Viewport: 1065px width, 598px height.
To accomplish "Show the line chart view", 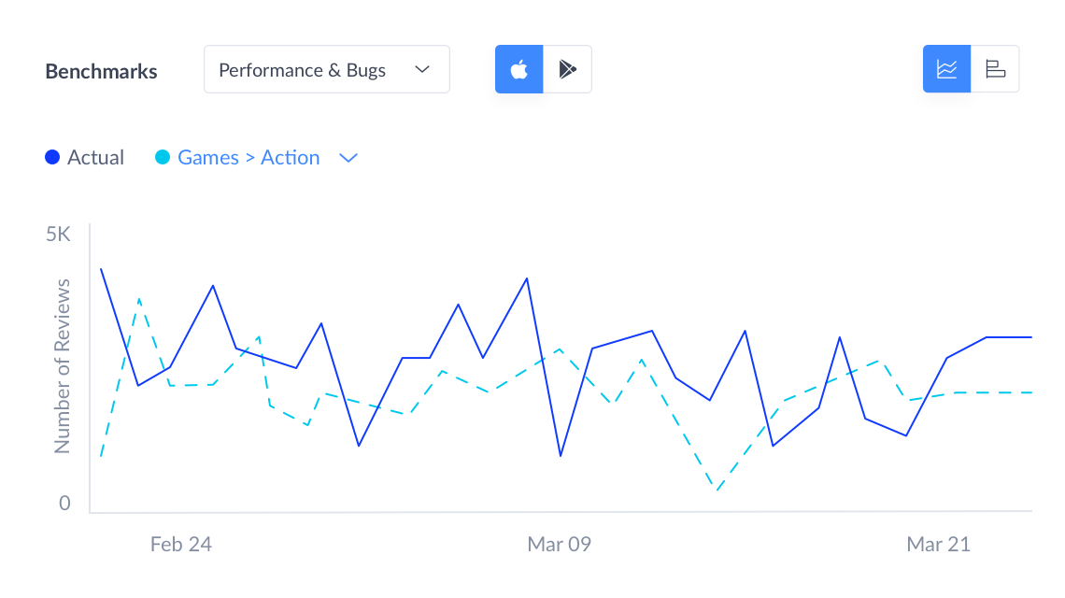I will click(x=946, y=69).
